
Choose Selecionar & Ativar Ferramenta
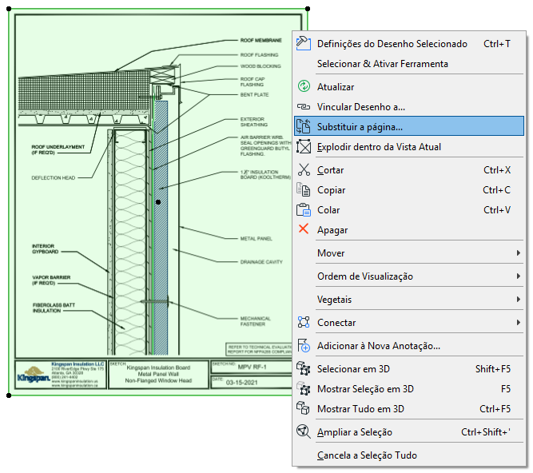(x=382, y=63)
